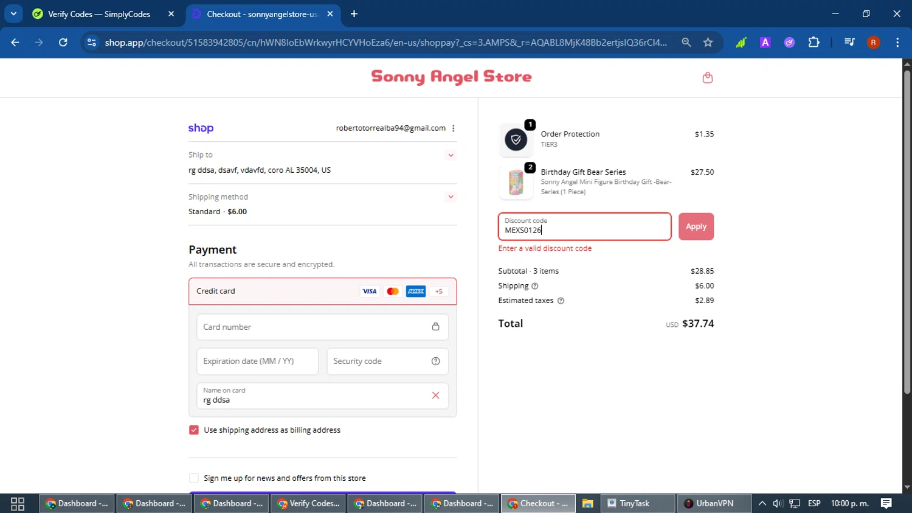Close the Verify Codes tab

(x=171, y=14)
